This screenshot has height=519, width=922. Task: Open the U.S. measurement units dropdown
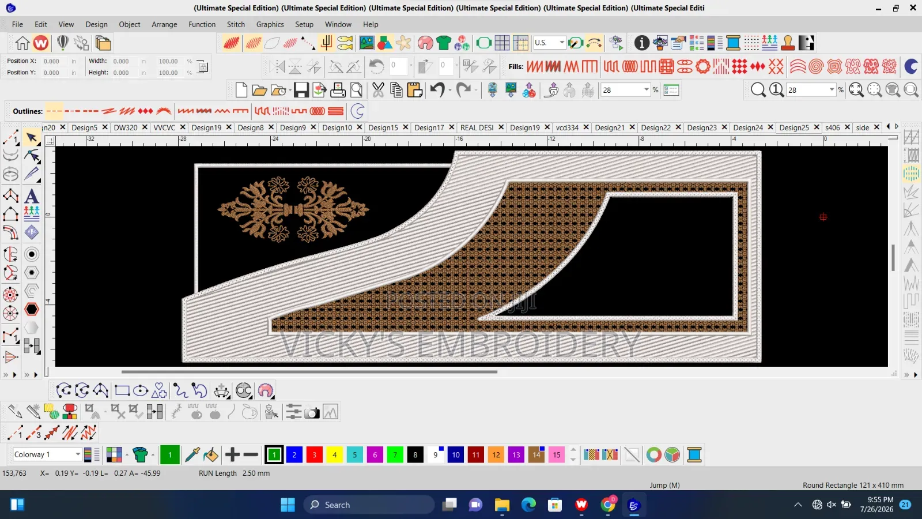pos(562,43)
